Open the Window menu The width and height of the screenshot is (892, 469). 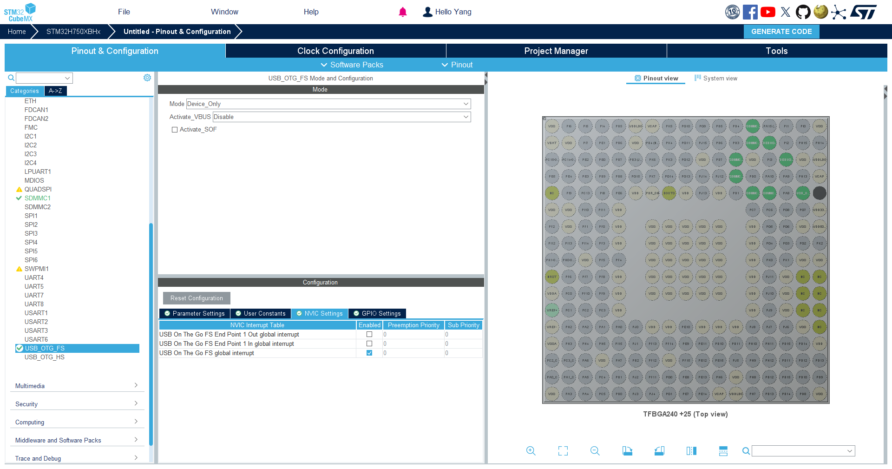(224, 12)
